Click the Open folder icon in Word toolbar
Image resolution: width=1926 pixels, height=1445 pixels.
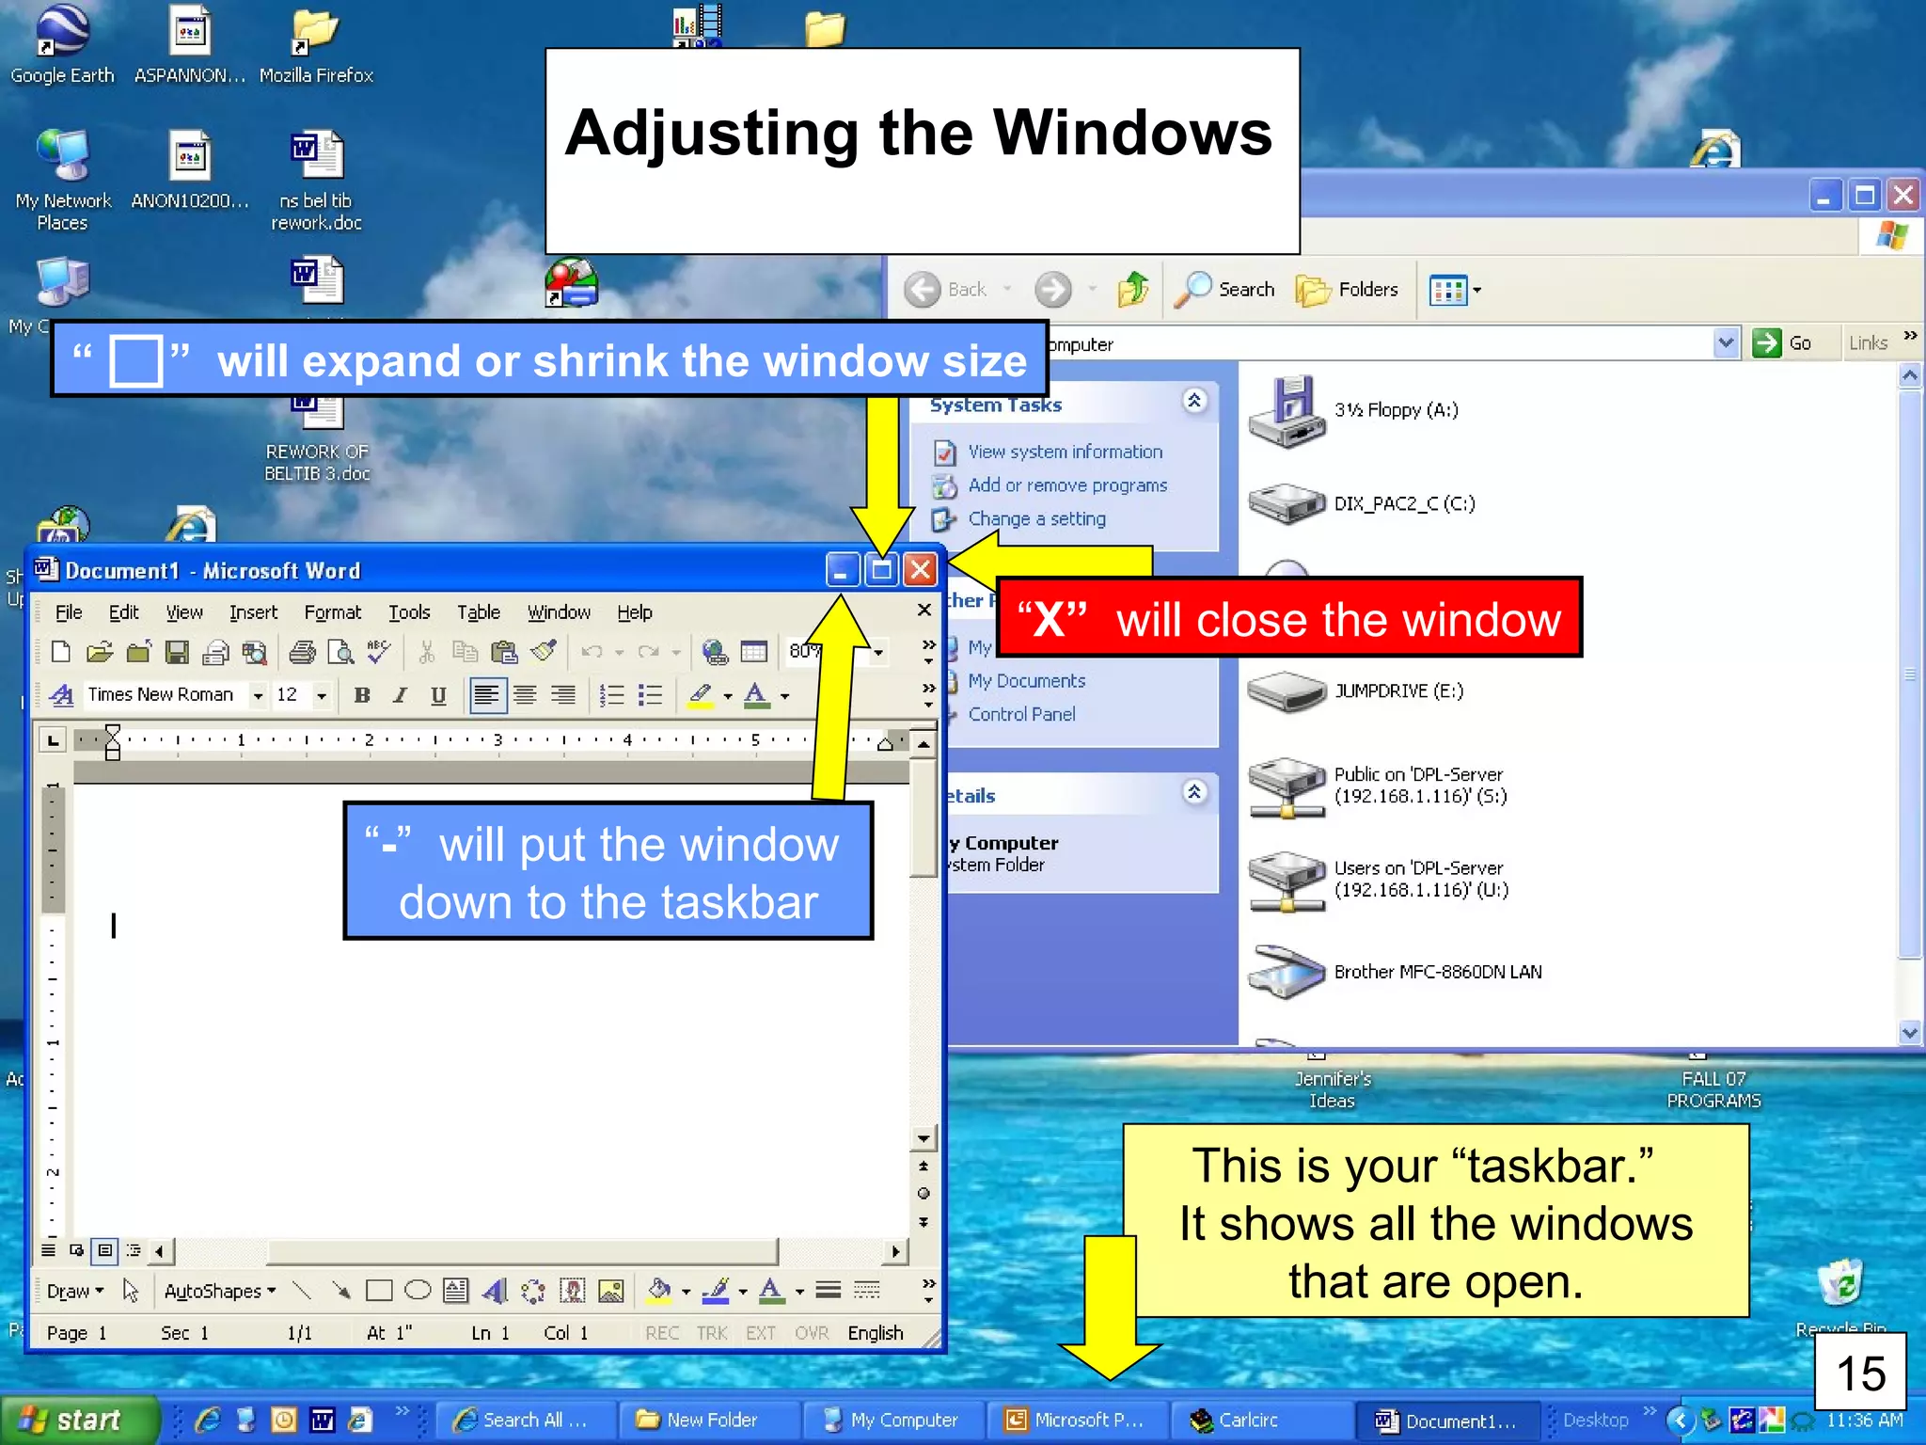coord(100,651)
